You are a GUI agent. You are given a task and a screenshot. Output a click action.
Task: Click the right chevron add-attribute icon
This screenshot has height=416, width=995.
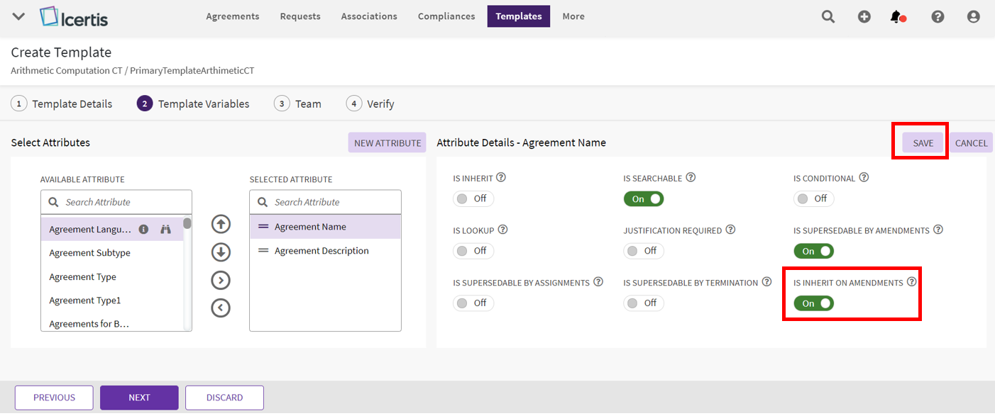pos(221,280)
